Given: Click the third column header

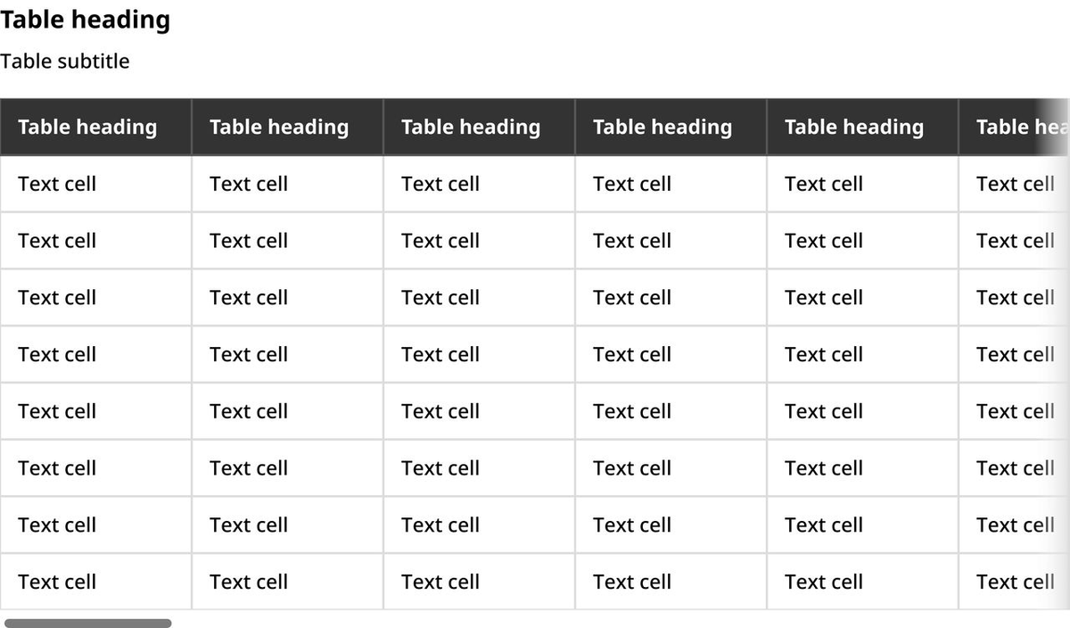Looking at the screenshot, I should [470, 127].
